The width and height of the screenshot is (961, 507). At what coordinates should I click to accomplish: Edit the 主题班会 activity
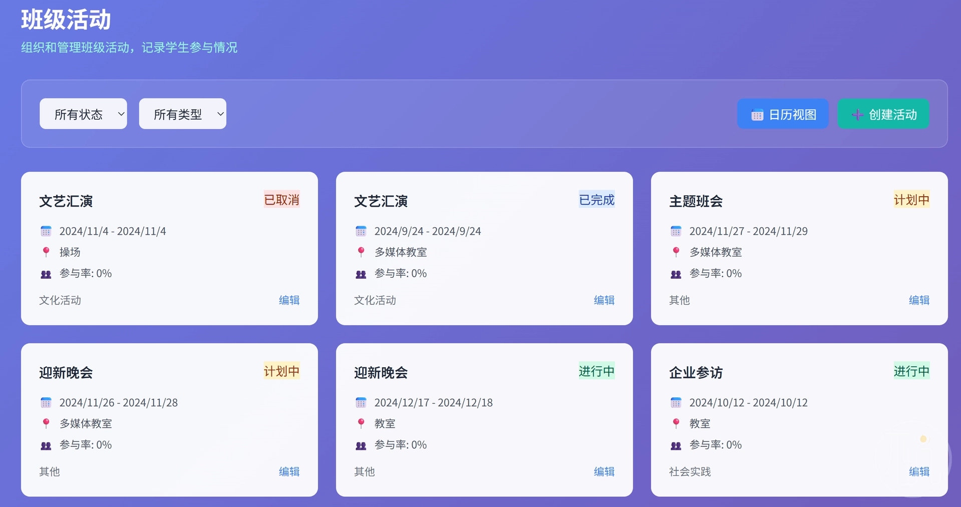(918, 300)
